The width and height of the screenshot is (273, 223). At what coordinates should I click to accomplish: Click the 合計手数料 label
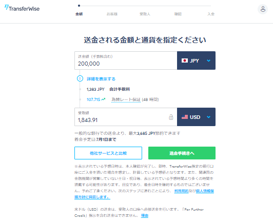point(120,89)
